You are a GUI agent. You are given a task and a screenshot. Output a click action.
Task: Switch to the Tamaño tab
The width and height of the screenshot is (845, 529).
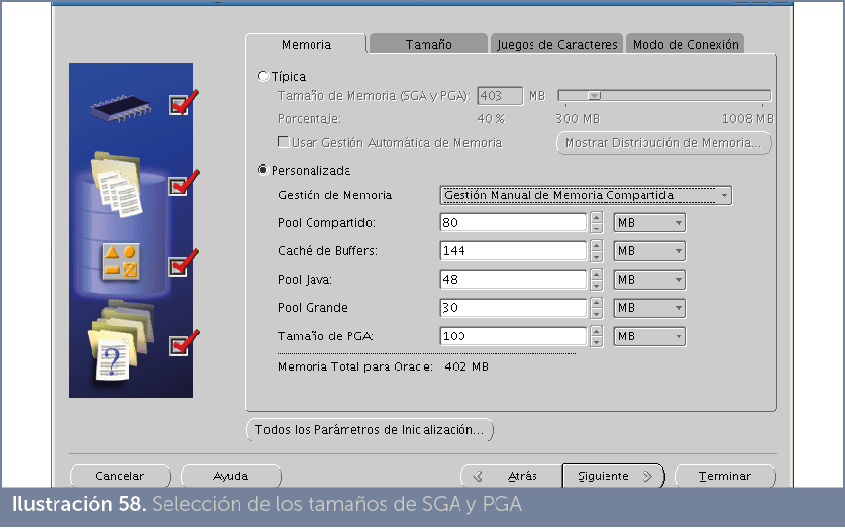(428, 44)
